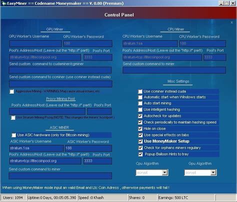This screenshot has width=237, height=202.
Task: Click CPU Worker's Password field
Action: pos(202,44)
